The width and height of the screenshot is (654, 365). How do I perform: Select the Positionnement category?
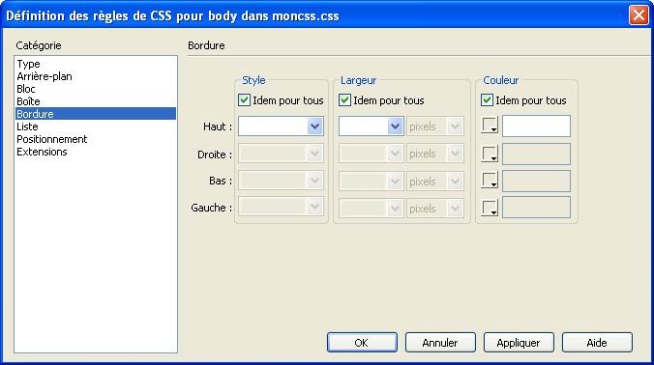(x=96, y=139)
